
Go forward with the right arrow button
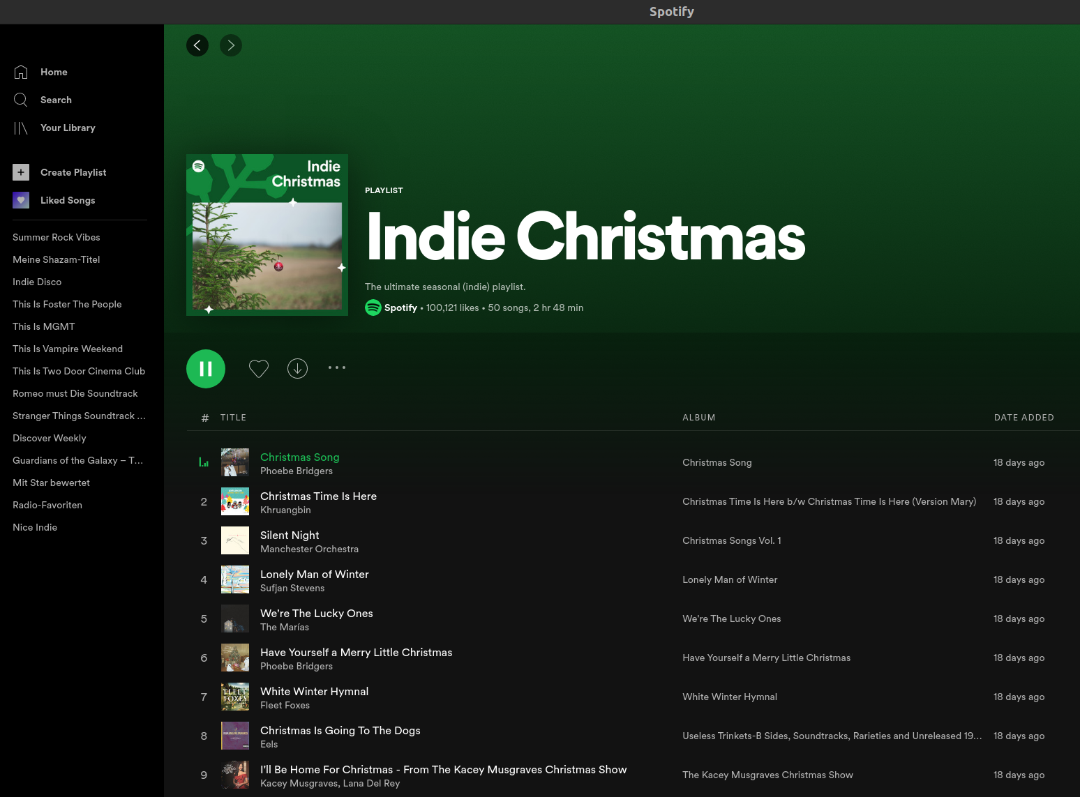click(x=231, y=45)
